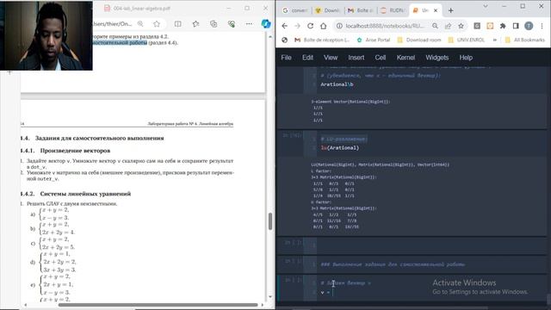Open Browser essentials heart icon in Edge
The image size is (551, 310).
232,24
